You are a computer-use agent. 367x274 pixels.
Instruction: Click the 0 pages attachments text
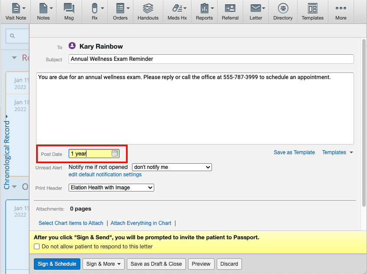[x=80, y=209]
